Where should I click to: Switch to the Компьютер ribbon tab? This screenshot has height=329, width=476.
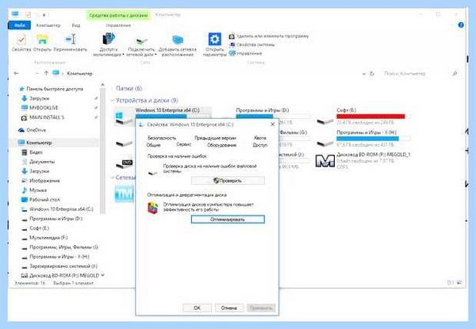(48, 25)
